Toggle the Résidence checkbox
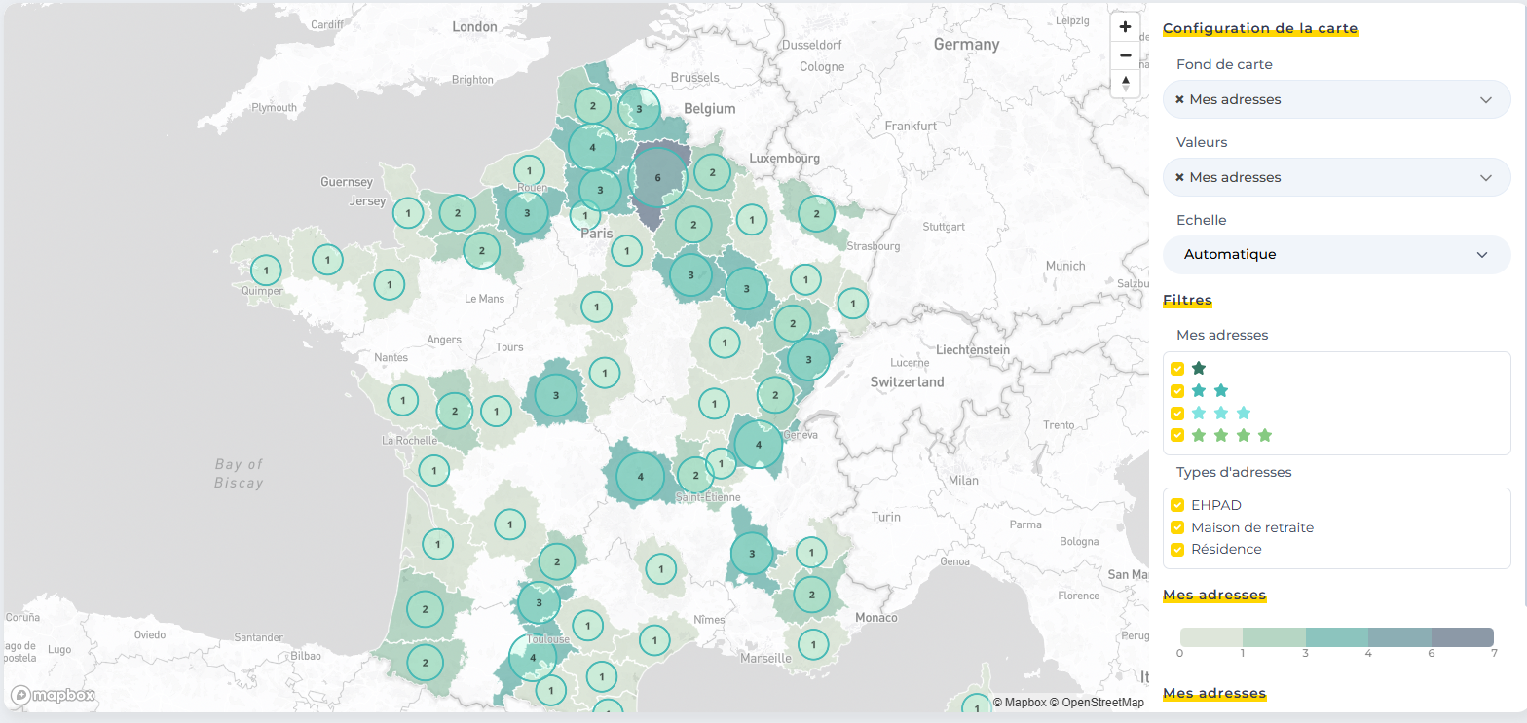 tap(1177, 550)
